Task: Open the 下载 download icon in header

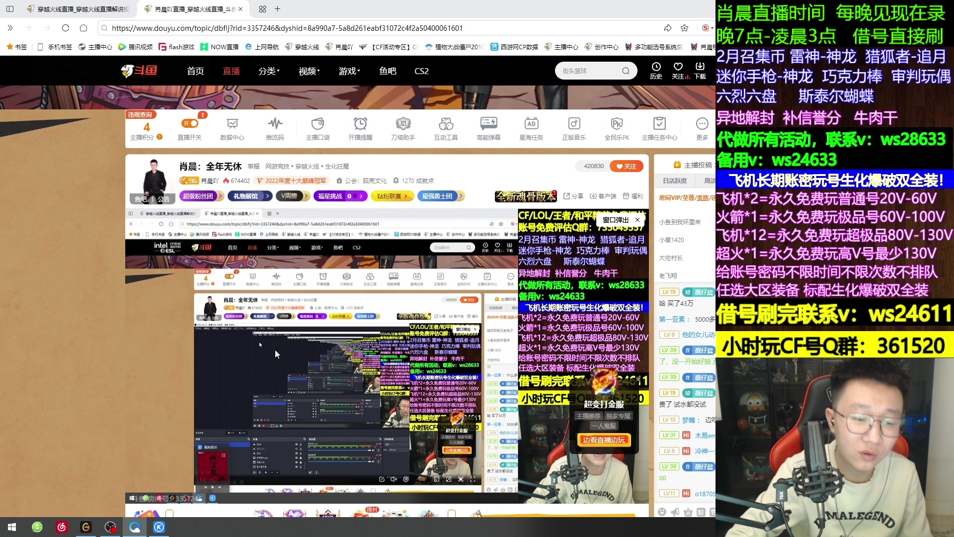Action: pos(700,71)
